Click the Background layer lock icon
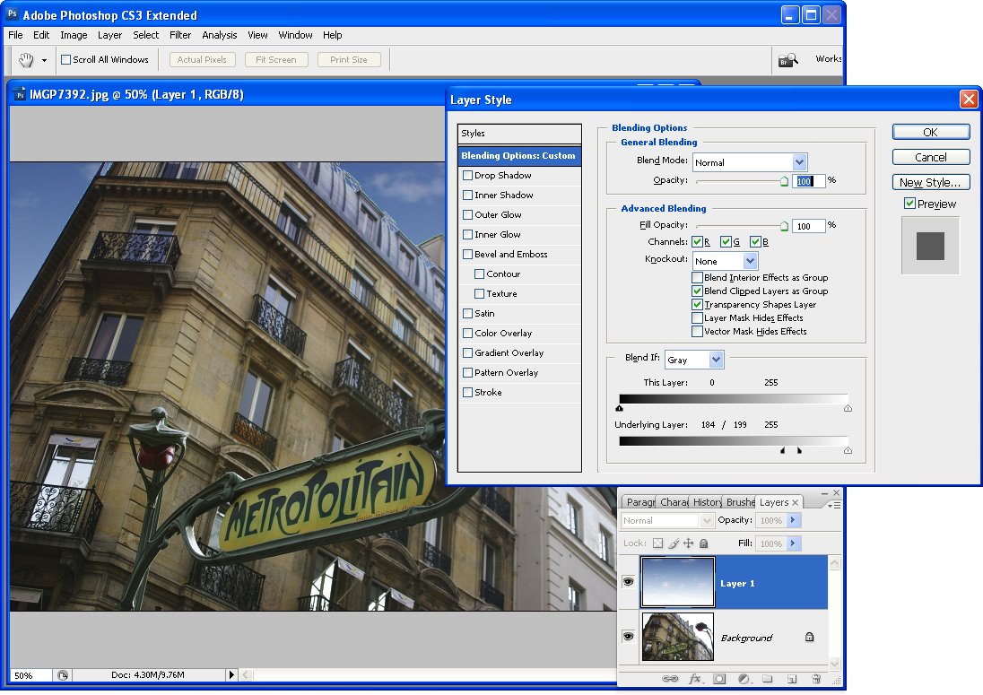This screenshot has height=695, width=983. pyautogui.click(x=809, y=638)
